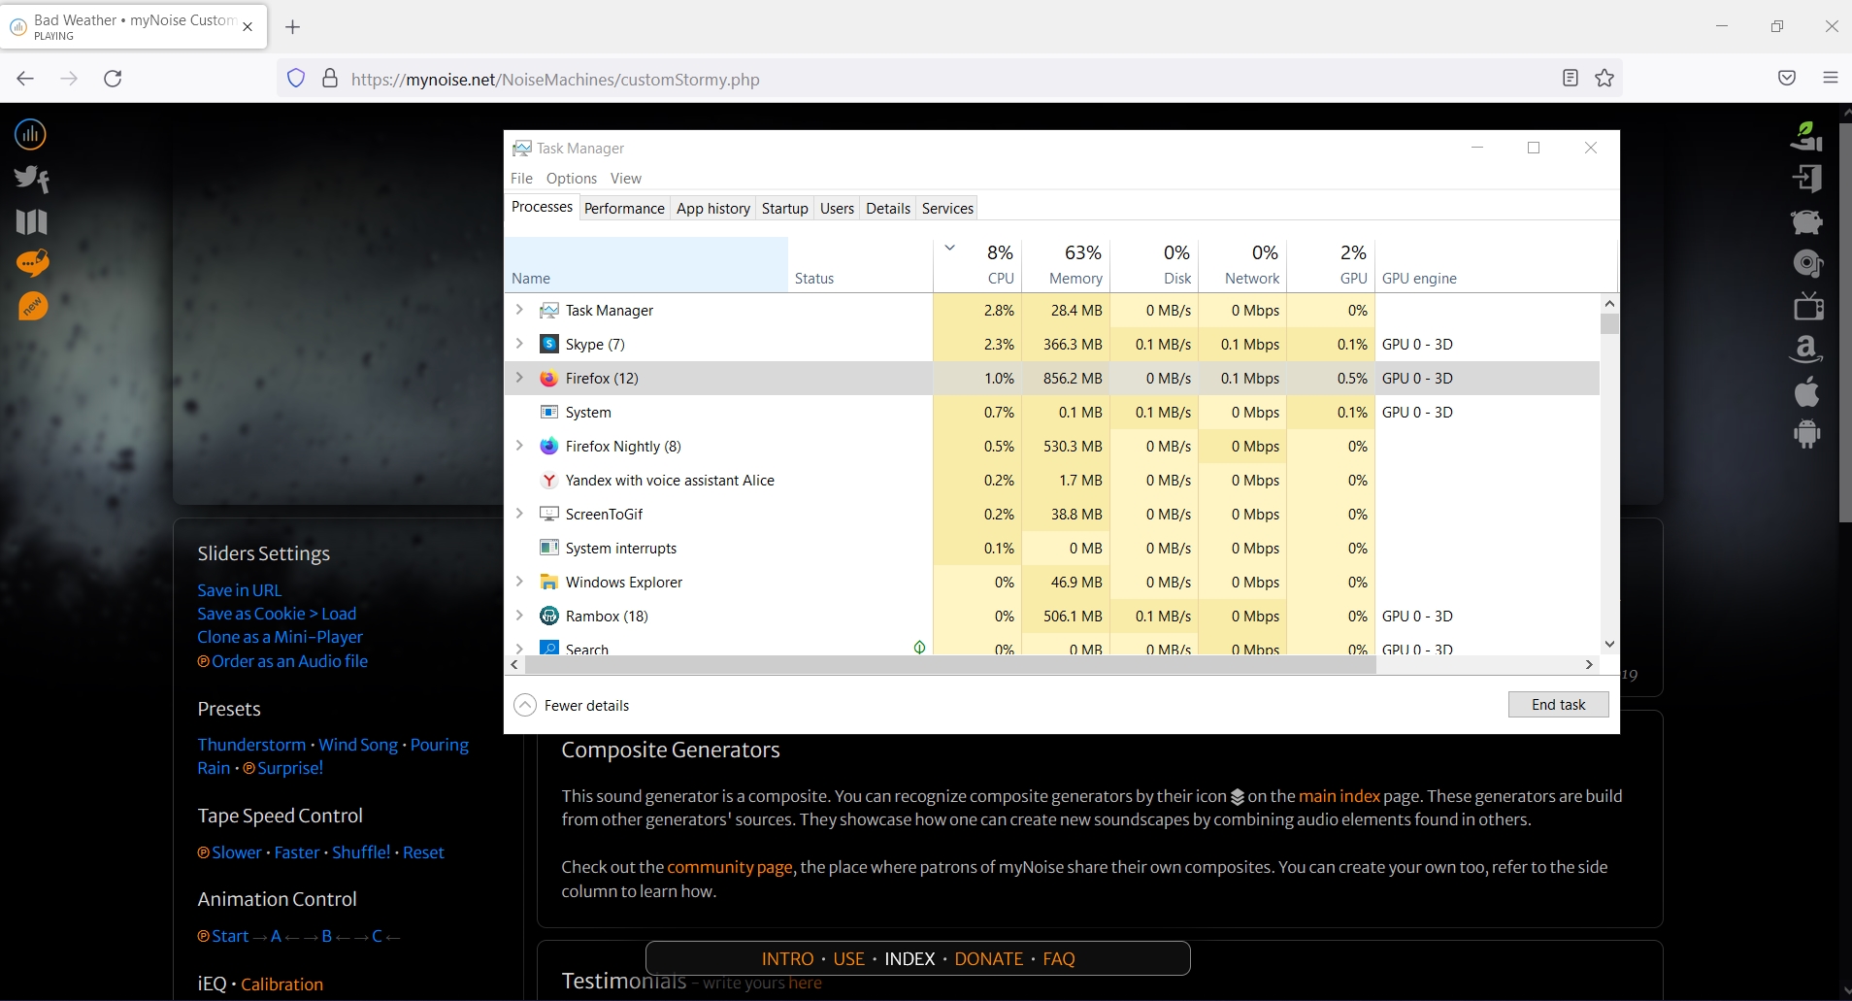The height and width of the screenshot is (1001, 1852).
Task: Toggle the bookmark star in the address bar
Action: coord(1604,79)
